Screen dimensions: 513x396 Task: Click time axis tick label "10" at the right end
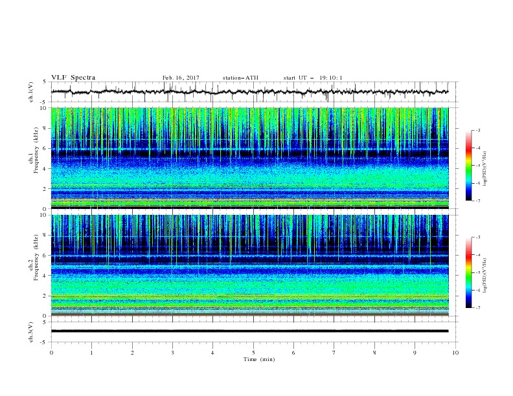[455, 353]
